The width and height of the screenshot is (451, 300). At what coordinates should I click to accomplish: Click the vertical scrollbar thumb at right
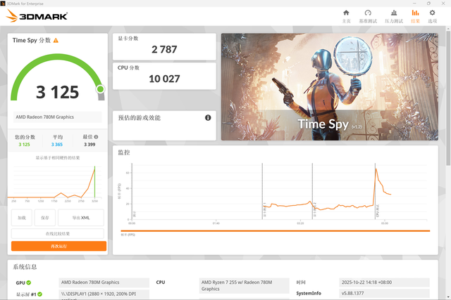[448, 98]
